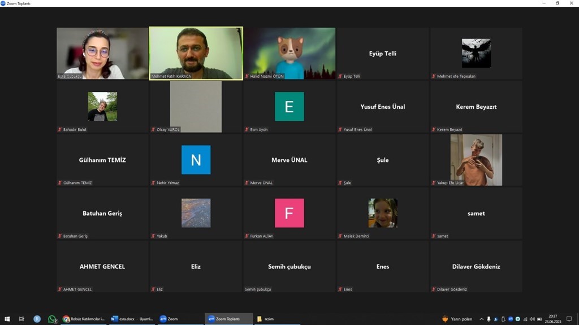Click muted mic icon beside Kerem Beyazıt
The width and height of the screenshot is (579, 325).
pyautogui.click(x=434, y=130)
